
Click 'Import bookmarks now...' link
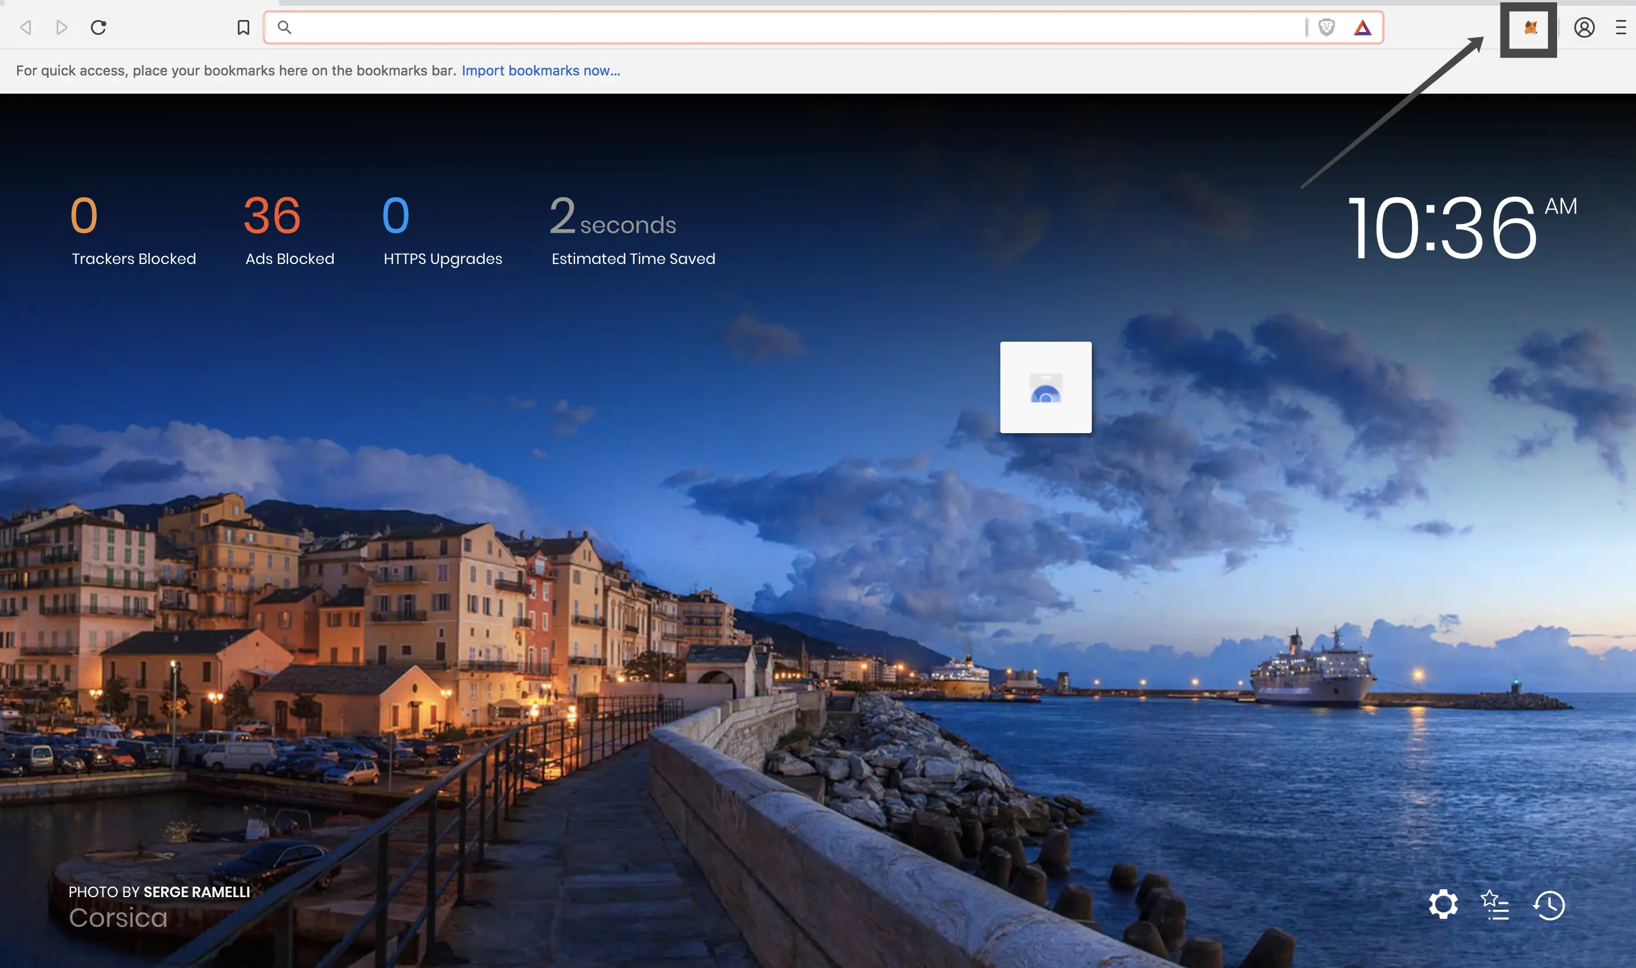(x=541, y=70)
